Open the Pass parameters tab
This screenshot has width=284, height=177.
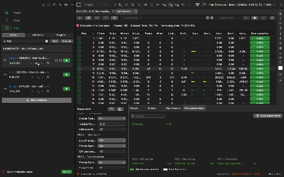point(194,108)
